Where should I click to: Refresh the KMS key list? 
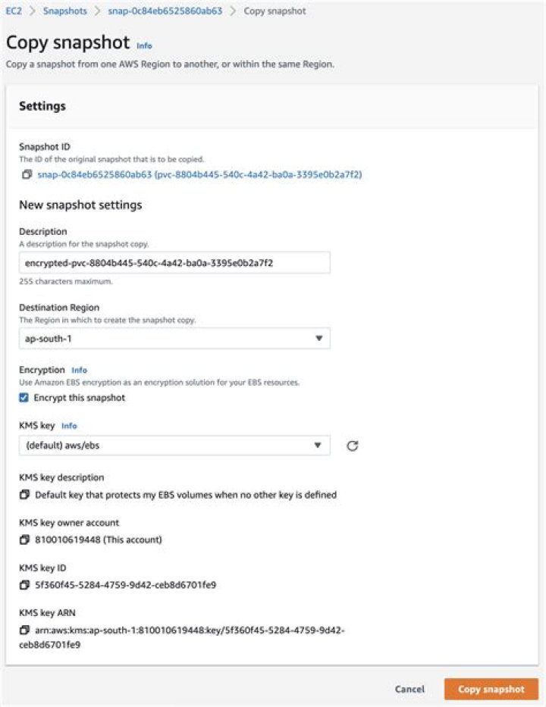pos(352,446)
